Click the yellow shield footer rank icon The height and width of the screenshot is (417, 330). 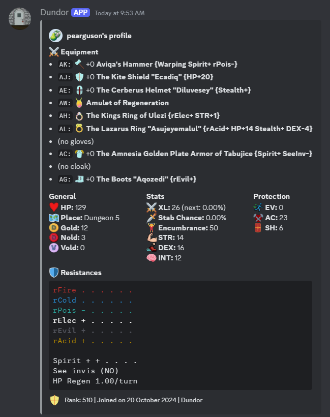54,400
